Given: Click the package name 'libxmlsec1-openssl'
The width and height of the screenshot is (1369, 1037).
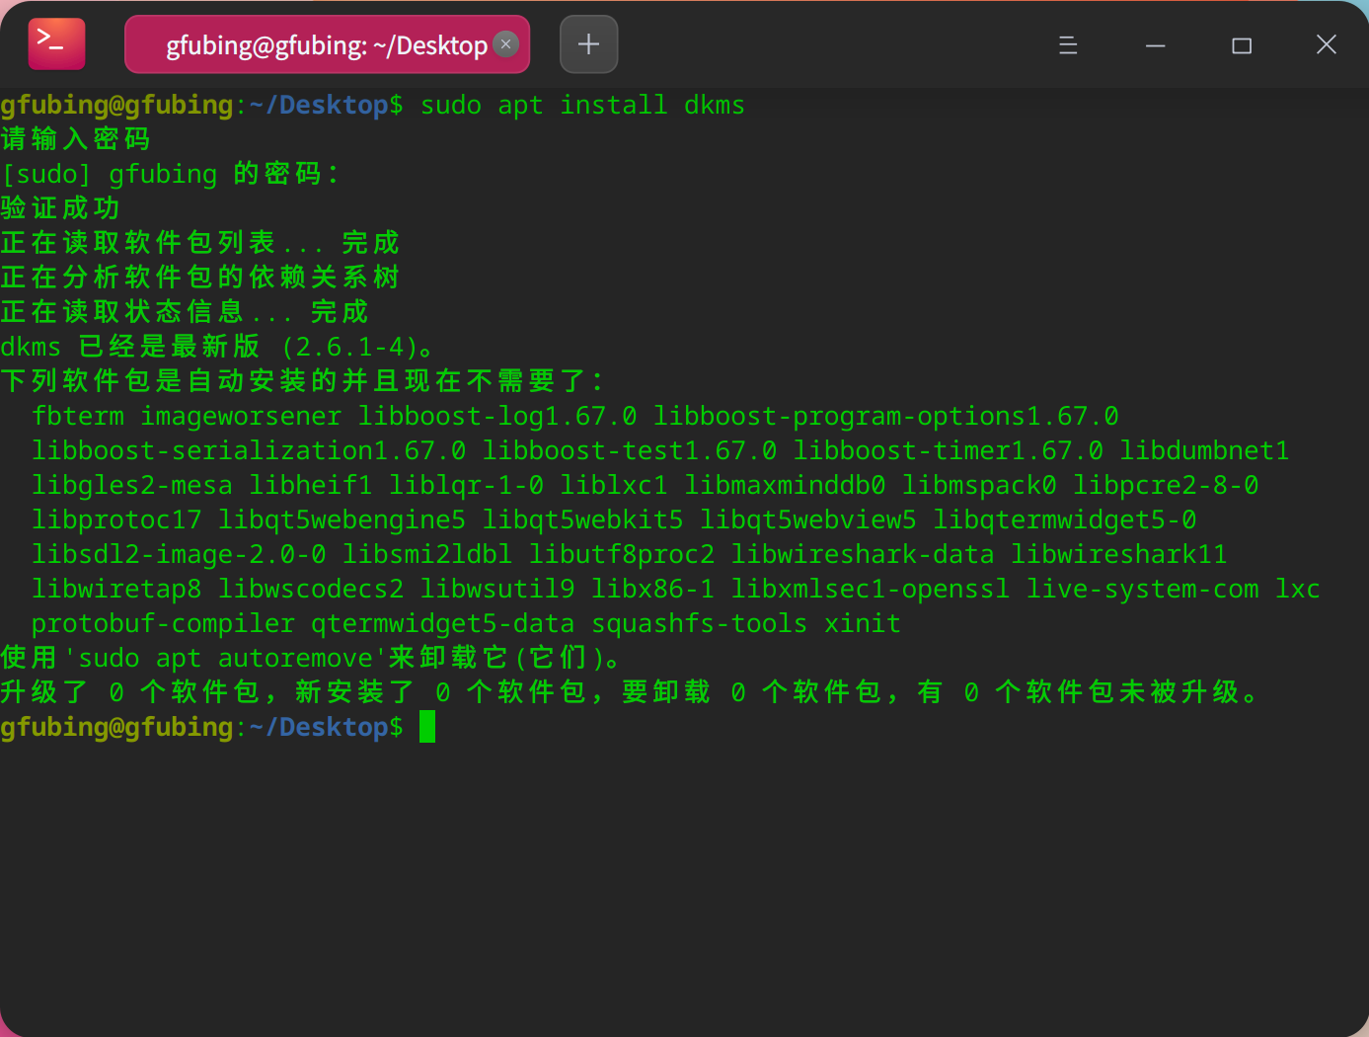Looking at the screenshot, I should pyautogui.click(x=871, y=589).
